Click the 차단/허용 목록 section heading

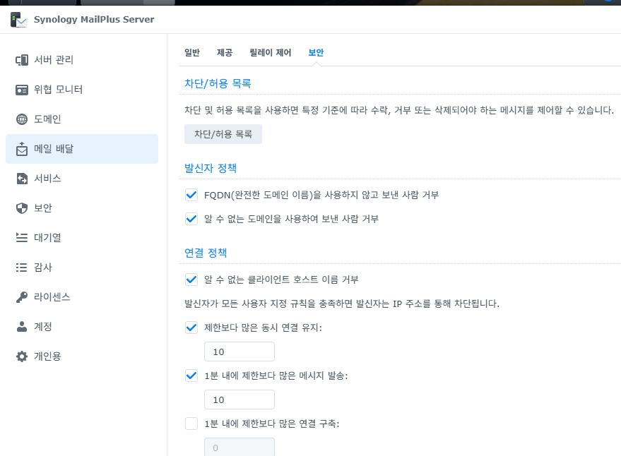(x=218, y=83)
